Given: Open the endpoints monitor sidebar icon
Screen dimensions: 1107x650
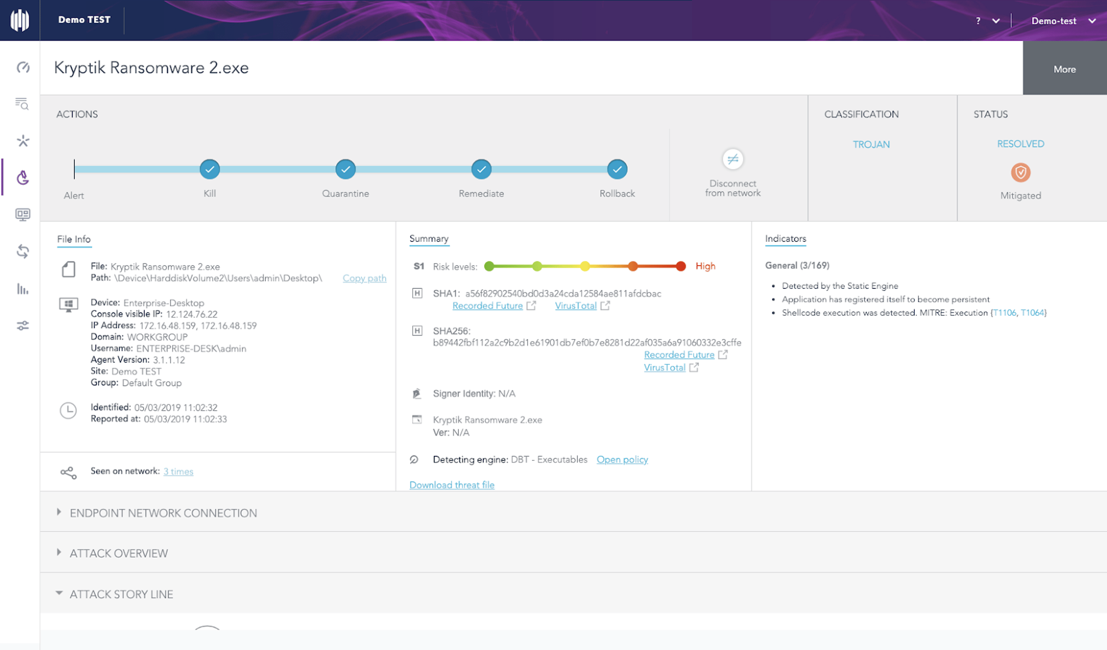Looking at the screenshot, I should 23,215.
